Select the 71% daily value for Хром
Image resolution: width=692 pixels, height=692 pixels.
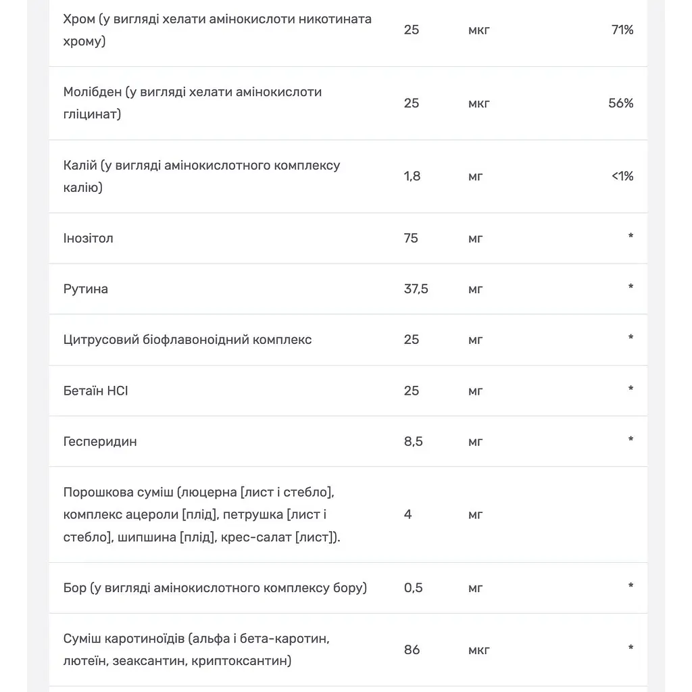(x=622, y=30)
